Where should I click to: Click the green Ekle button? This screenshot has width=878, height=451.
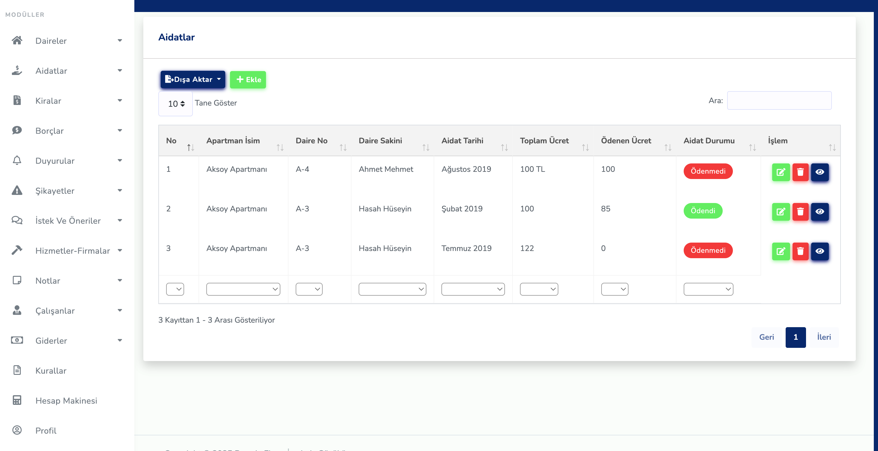pos(248,79)
